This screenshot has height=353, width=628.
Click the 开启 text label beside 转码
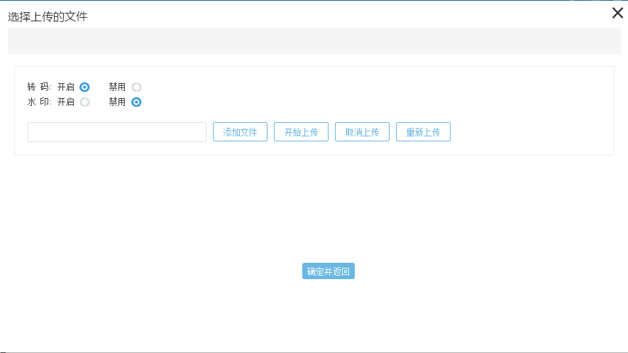click(66, 87)
